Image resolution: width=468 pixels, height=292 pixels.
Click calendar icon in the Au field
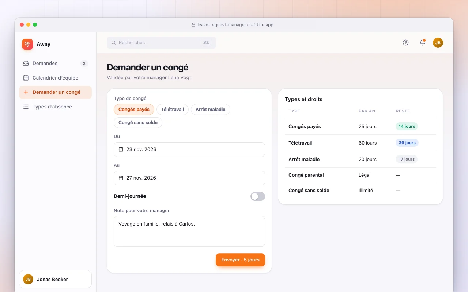[x=121, y=178]
